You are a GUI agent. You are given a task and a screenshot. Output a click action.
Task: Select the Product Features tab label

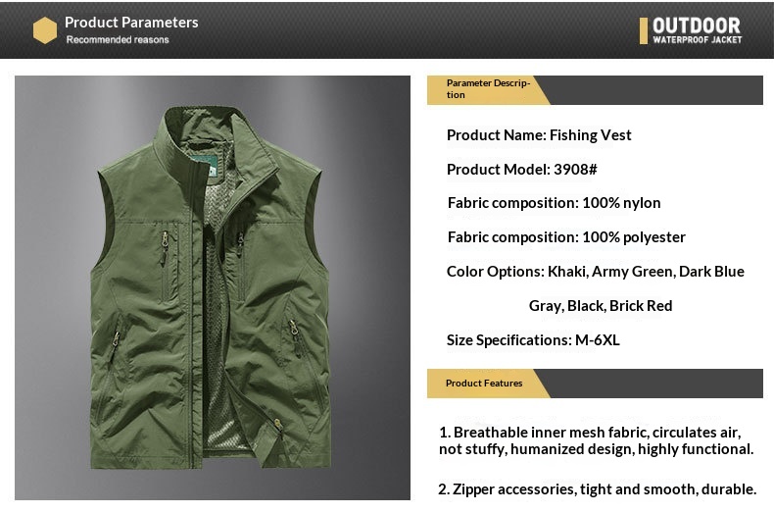[x=484, y=383]
